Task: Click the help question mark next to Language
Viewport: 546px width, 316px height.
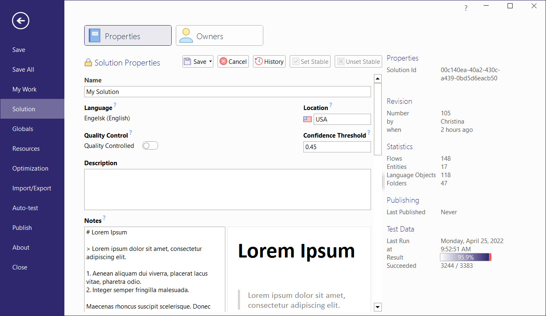Action: point(115,105)
